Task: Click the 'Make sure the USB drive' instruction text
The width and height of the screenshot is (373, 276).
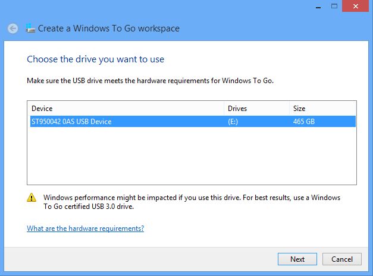Action: [150, 81]
